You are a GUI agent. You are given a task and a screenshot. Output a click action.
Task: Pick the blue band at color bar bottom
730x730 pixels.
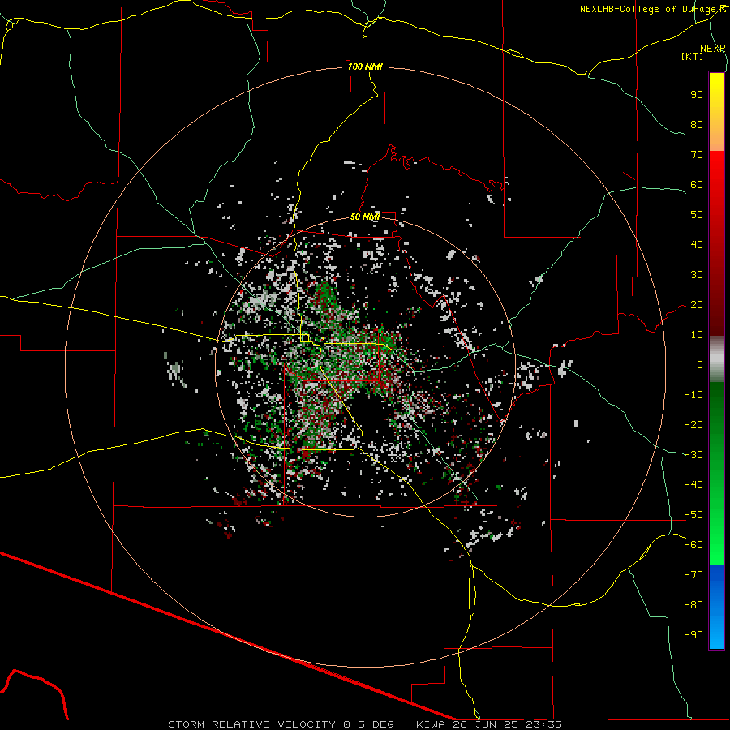point(716,607)
